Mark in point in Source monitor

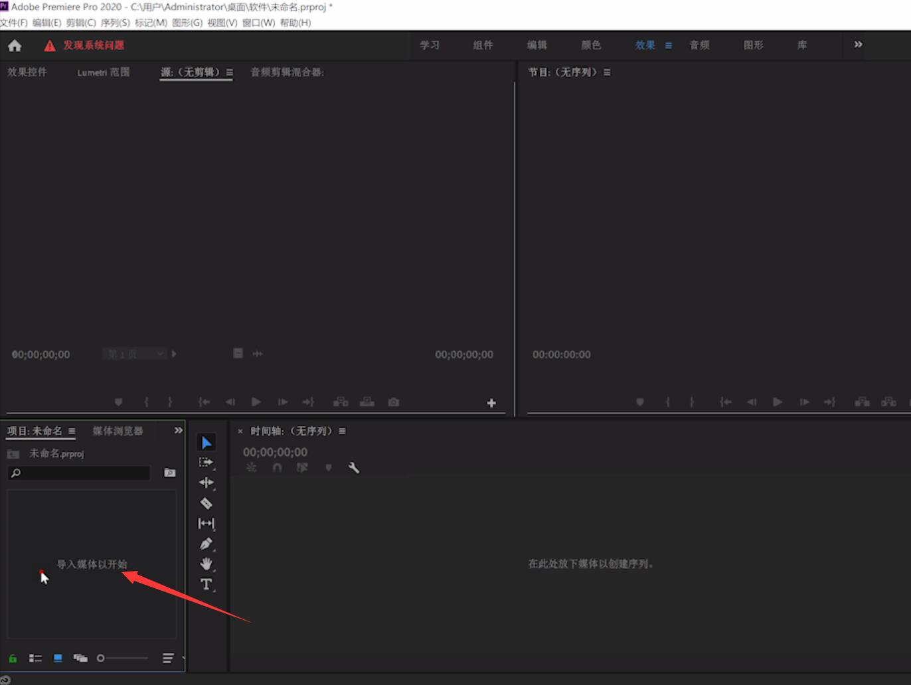pos(146,402)
